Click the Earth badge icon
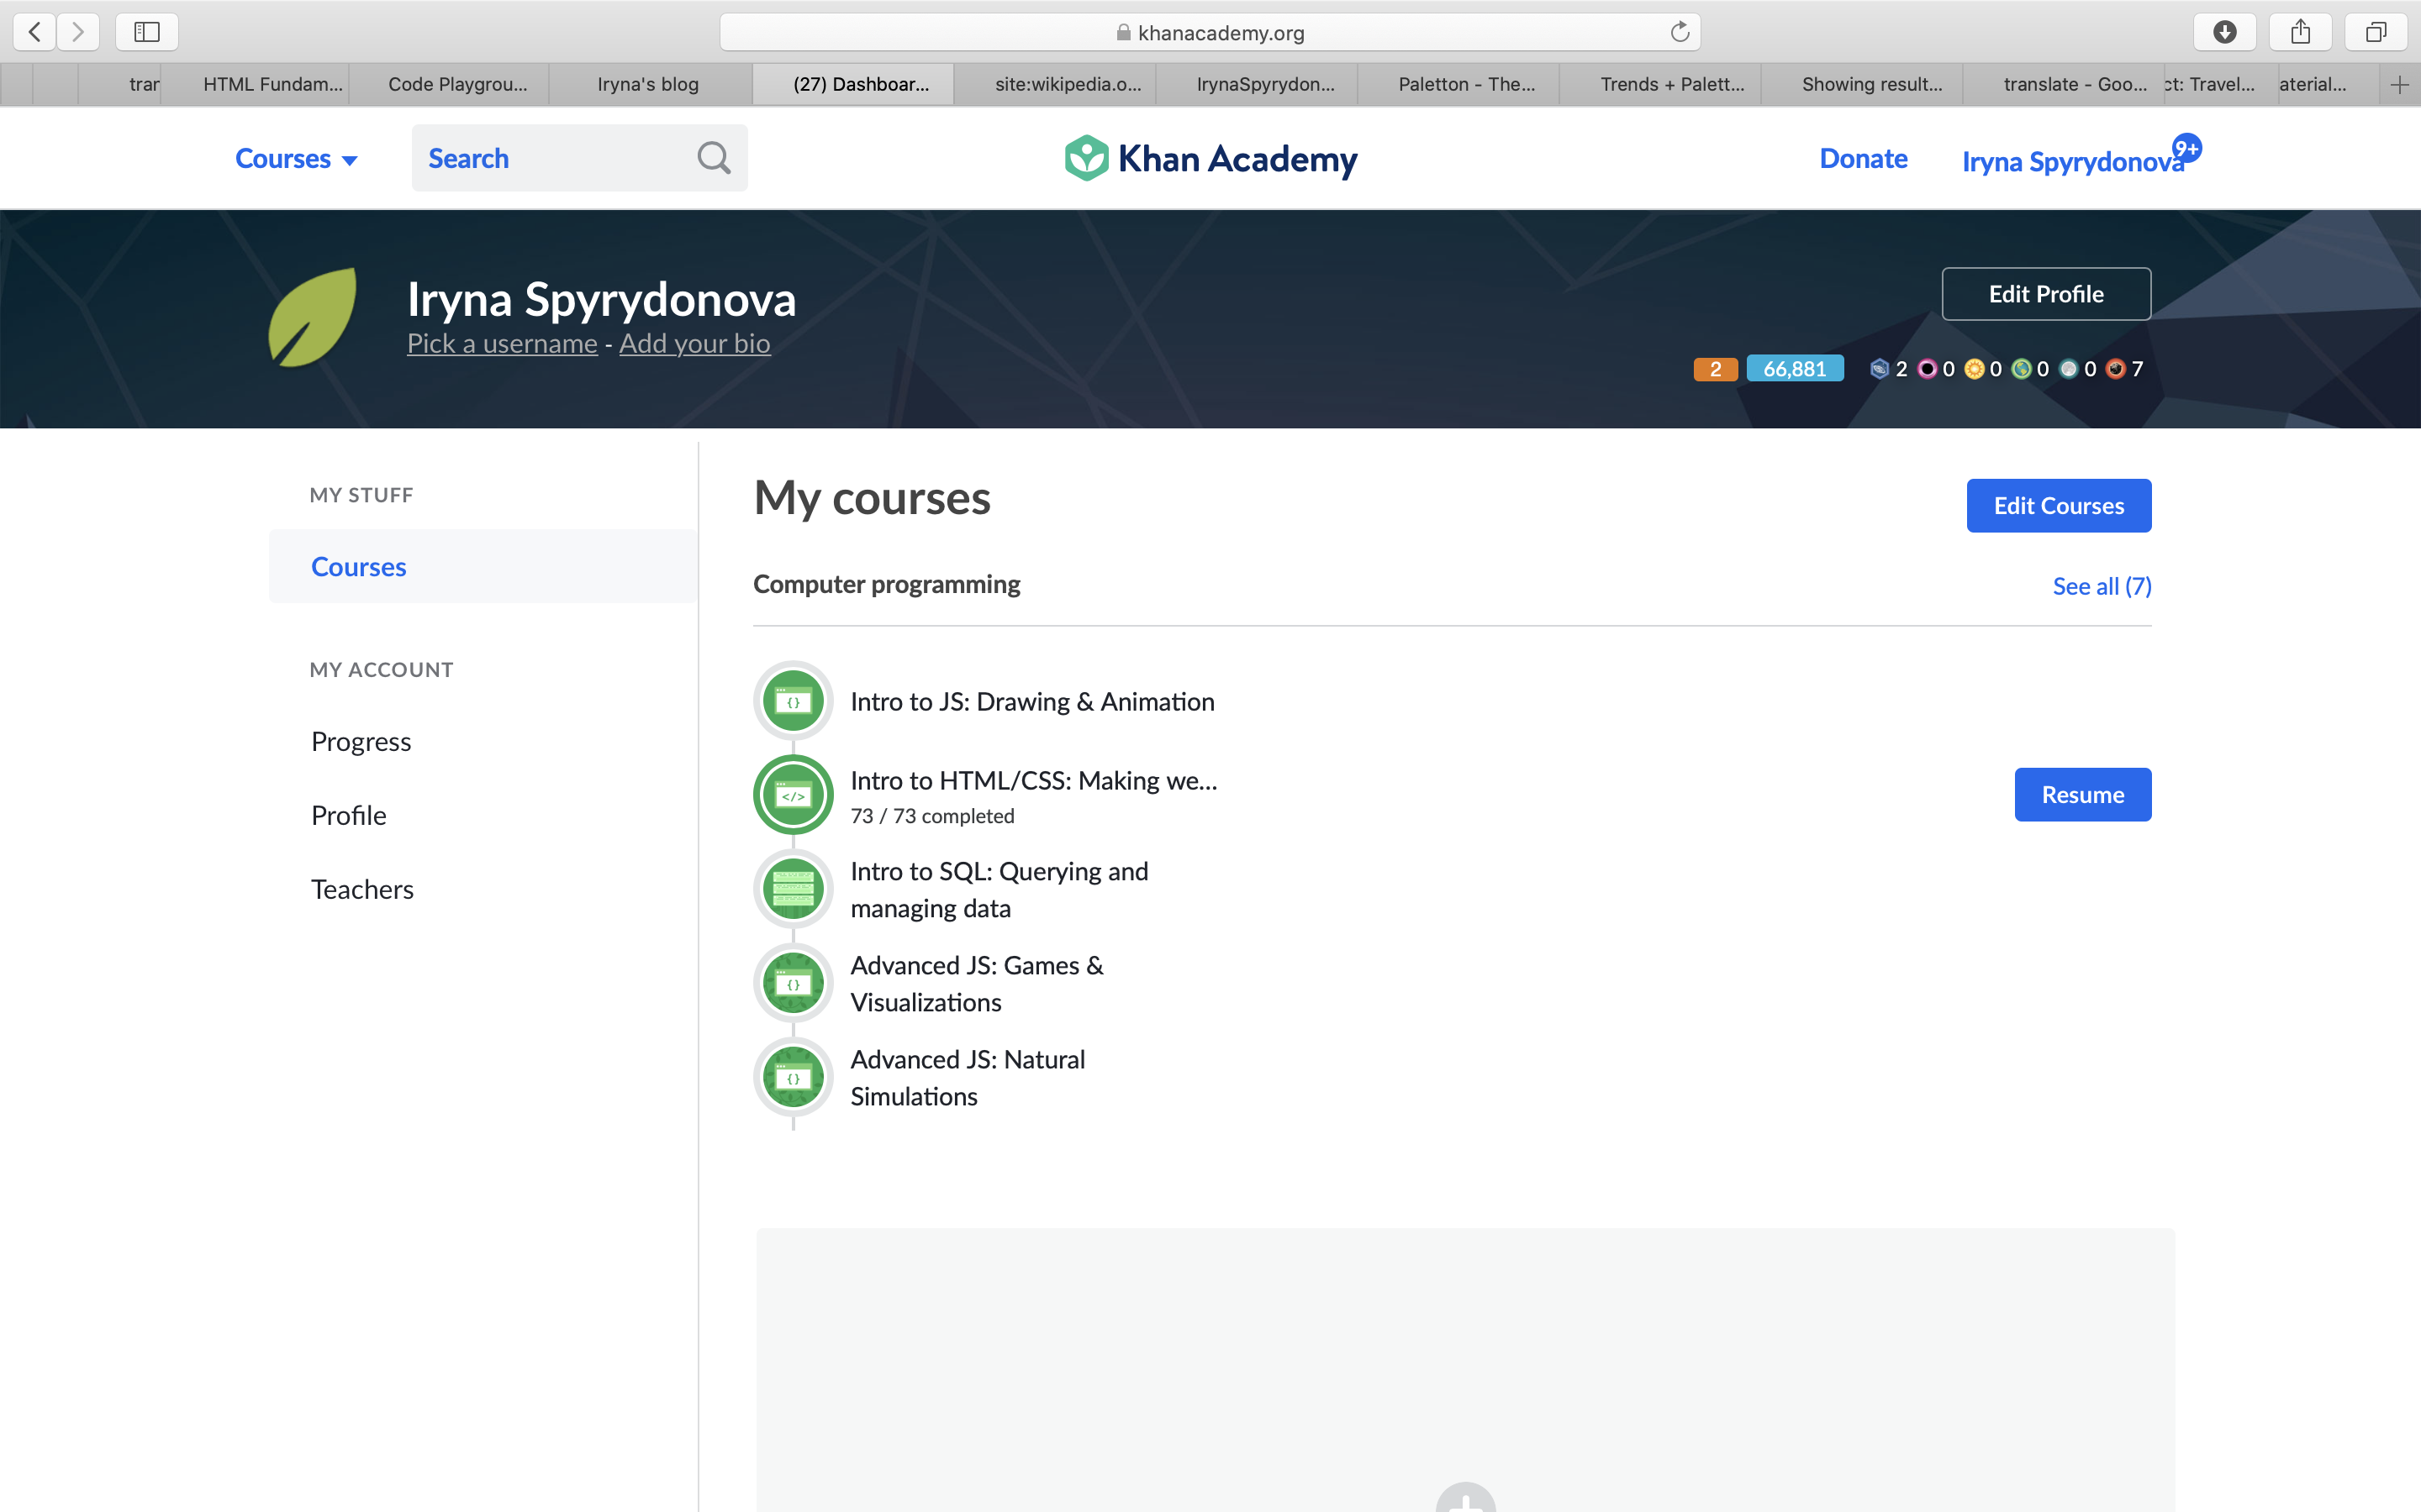This screenshot has height=1512, width=2421. coord(2021,369)
